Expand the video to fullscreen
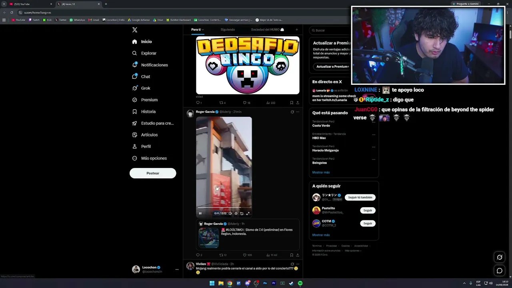Screen dimensions: 512x288 [248, 213]
